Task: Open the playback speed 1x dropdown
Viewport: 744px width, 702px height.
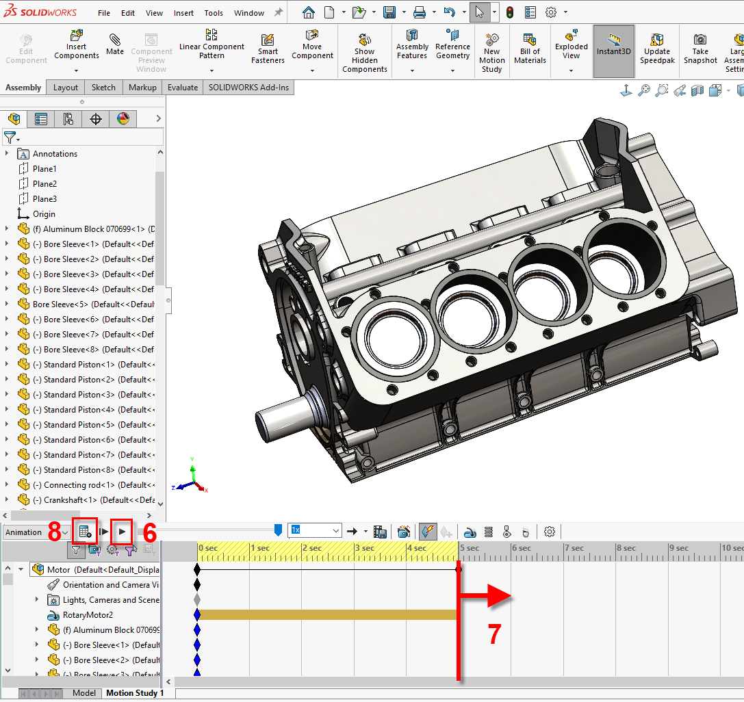Action: click(336, 530)
